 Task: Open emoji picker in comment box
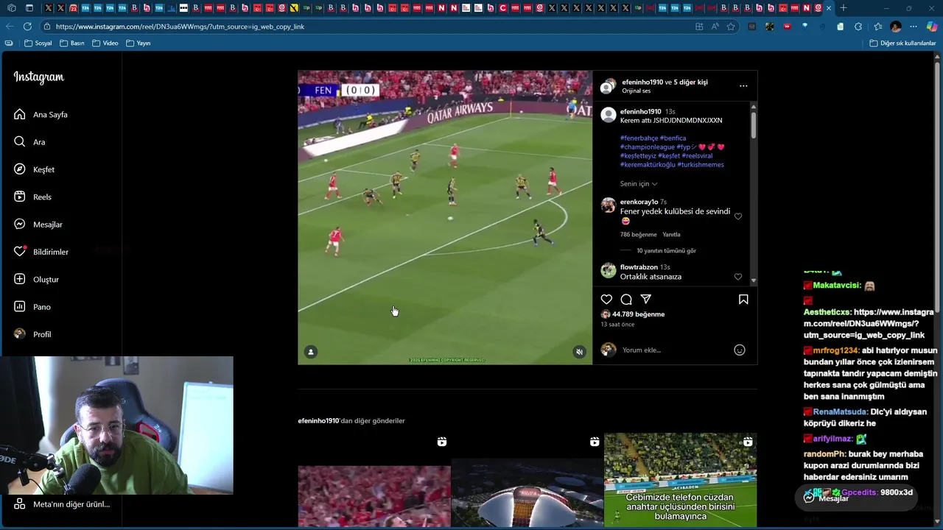point(740,350)
